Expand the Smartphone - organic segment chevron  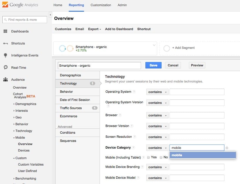154,45
